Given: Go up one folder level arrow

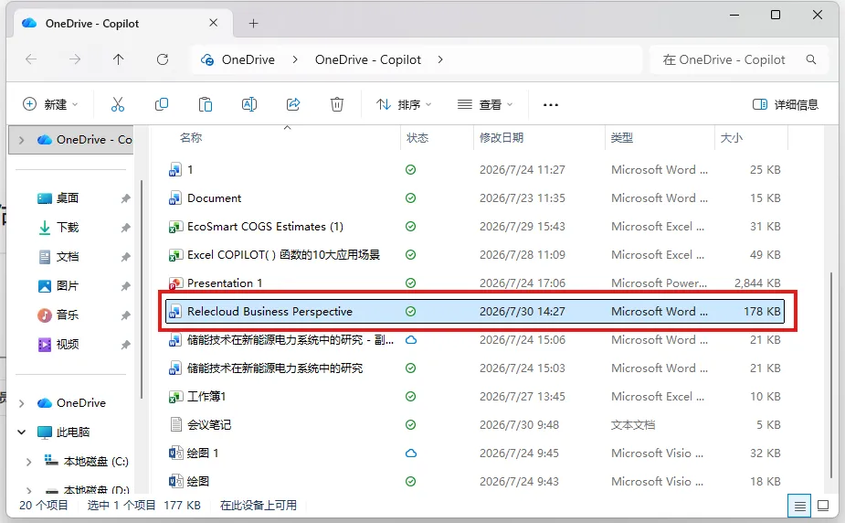Looking at the screenshot, I should [x=119, y=59].
